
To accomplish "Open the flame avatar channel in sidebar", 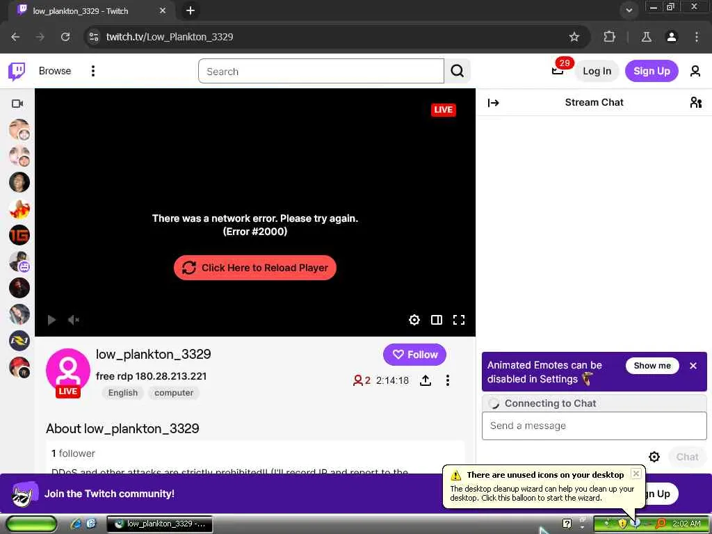I will click(19, 209).
